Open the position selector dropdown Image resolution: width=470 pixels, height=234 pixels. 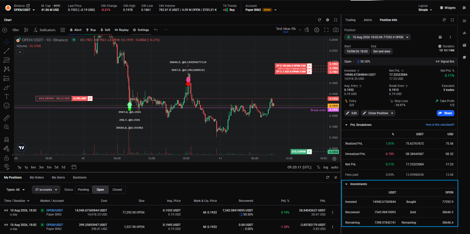point(377,37)
